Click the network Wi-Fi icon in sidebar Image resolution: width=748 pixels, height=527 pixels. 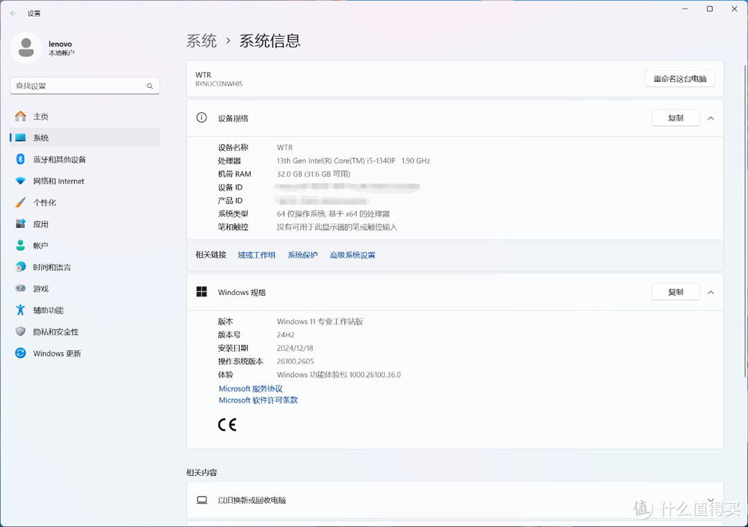[21, 181]
